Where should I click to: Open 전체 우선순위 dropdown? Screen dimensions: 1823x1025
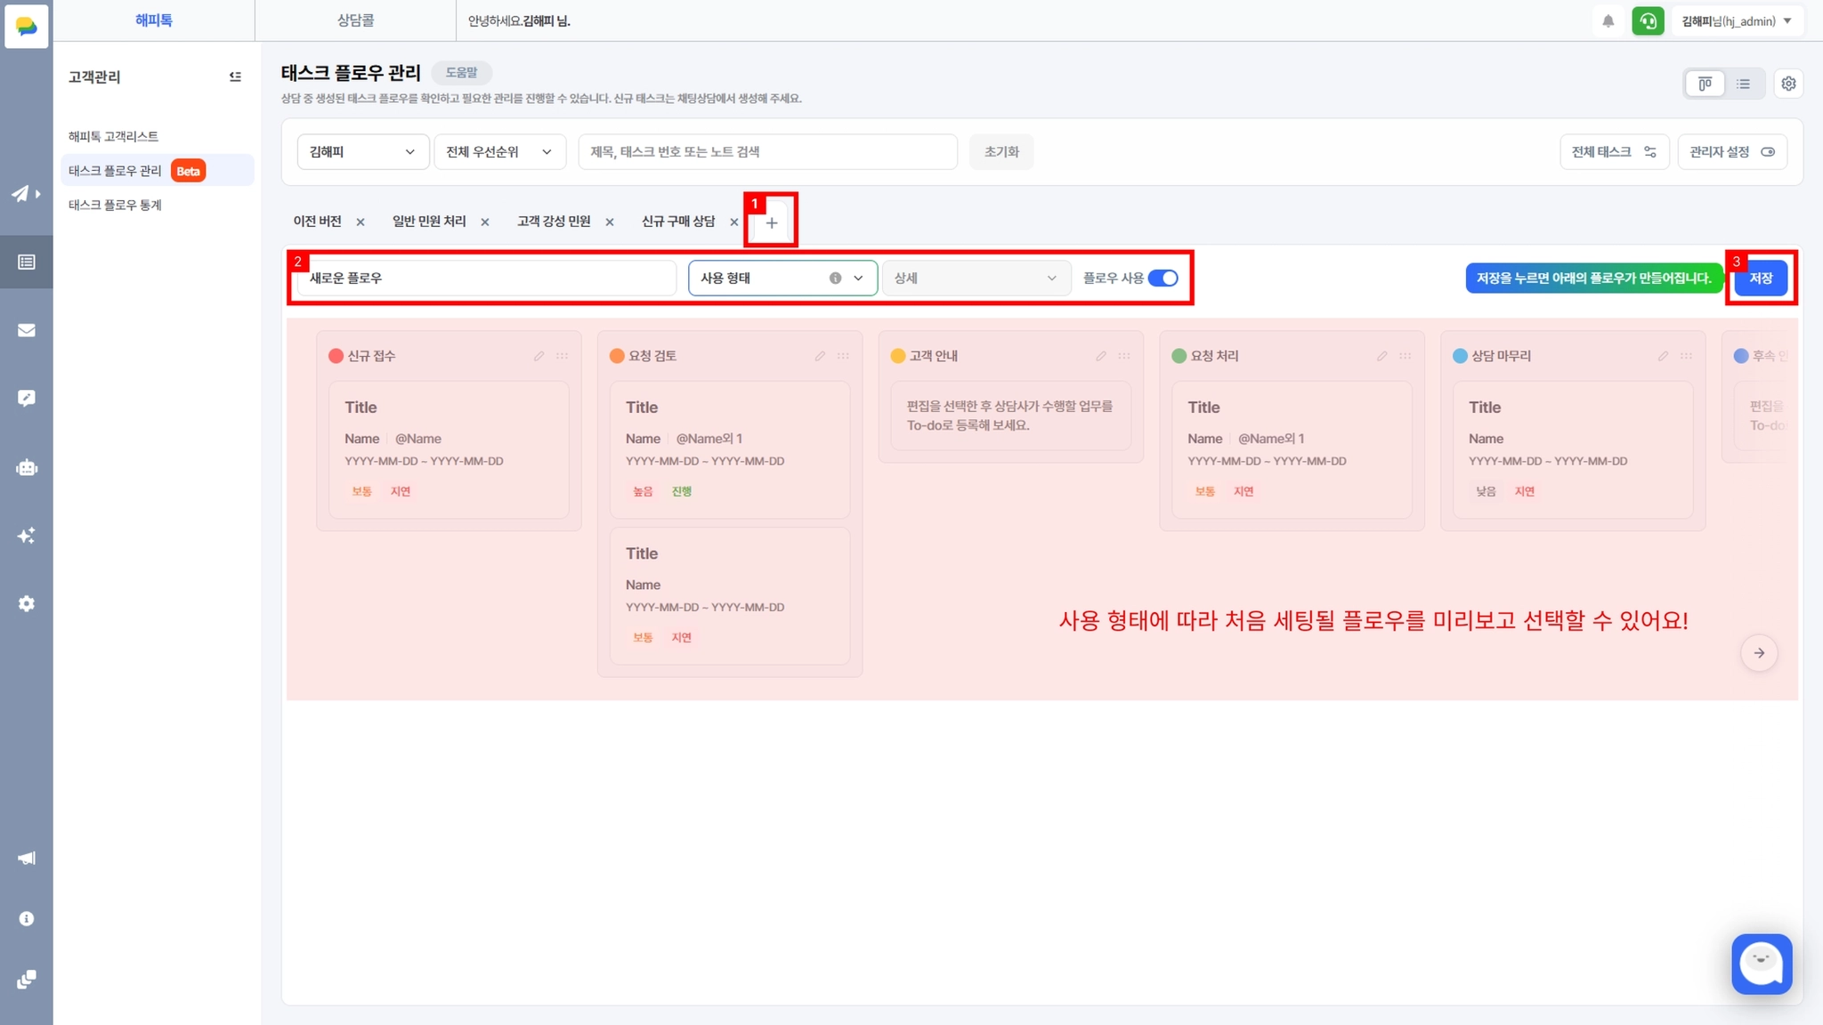click(x=498, y=152)
